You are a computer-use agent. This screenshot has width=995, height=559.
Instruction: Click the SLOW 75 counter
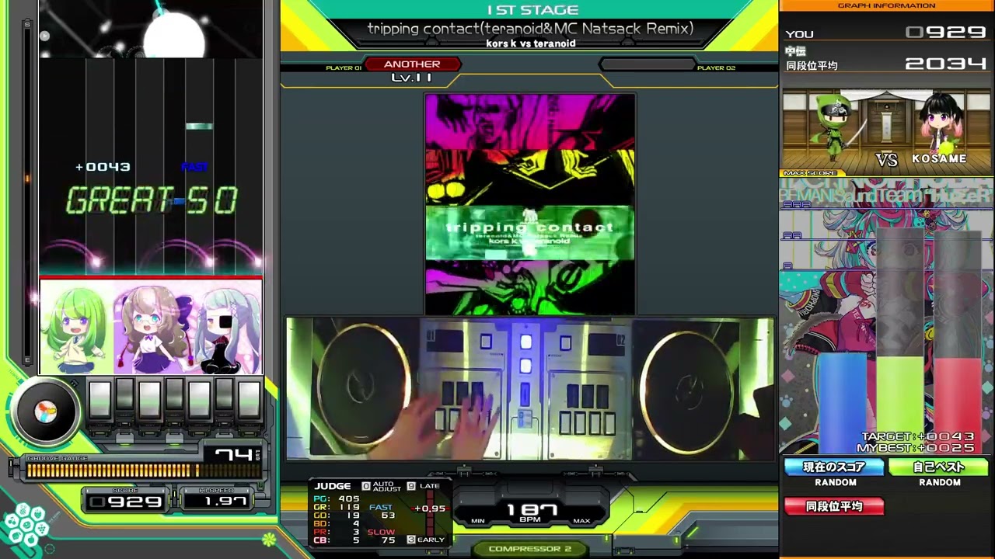(x=382, y=536)
